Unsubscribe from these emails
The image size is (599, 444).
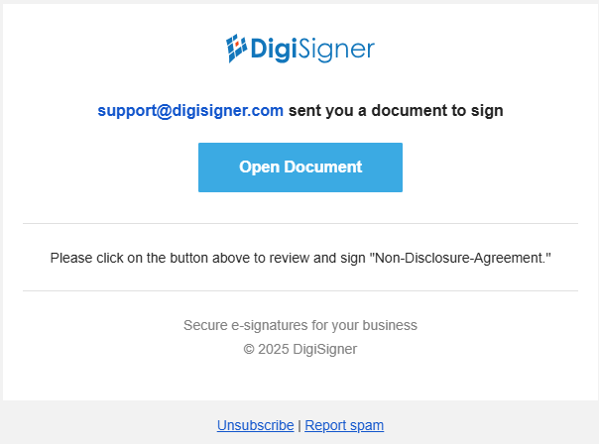tap(255, 425)
